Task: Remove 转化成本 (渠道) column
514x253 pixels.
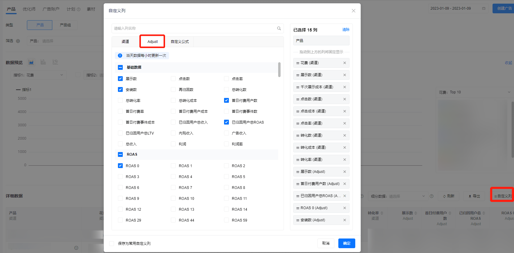Action: pyautogui.click(x=344, y=148)
